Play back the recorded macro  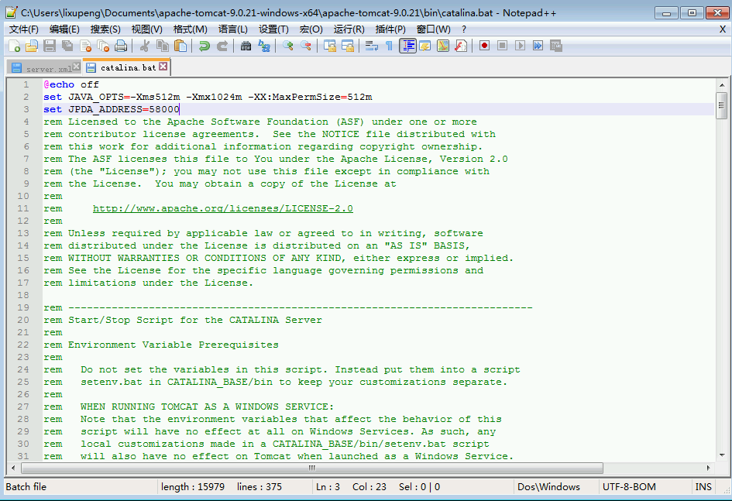pos(520,46)
